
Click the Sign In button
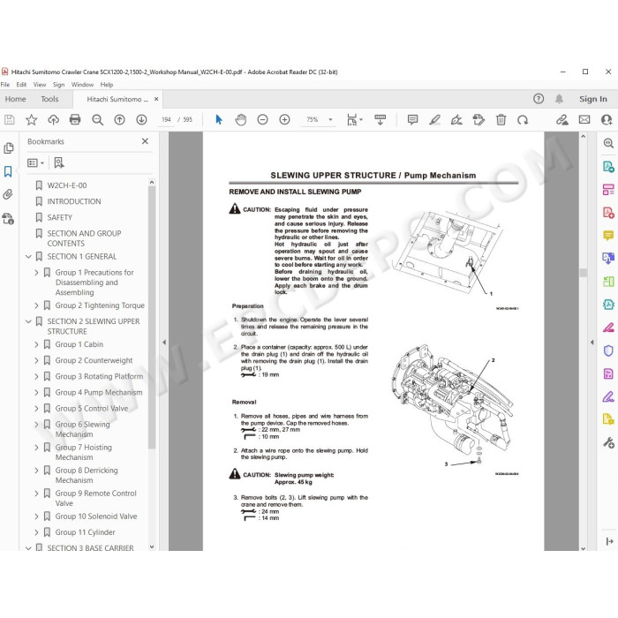pyautogui.click(x=592, y=99)
